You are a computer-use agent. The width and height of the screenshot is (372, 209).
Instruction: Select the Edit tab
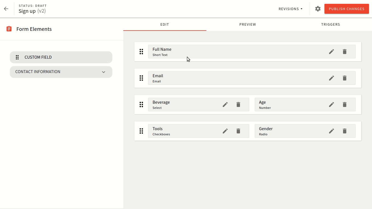tap(165, 24)
